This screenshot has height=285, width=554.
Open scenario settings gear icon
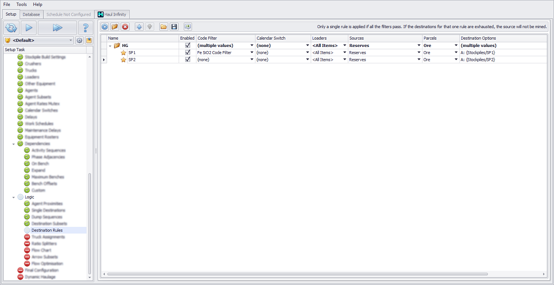click(x=79, y=41)
